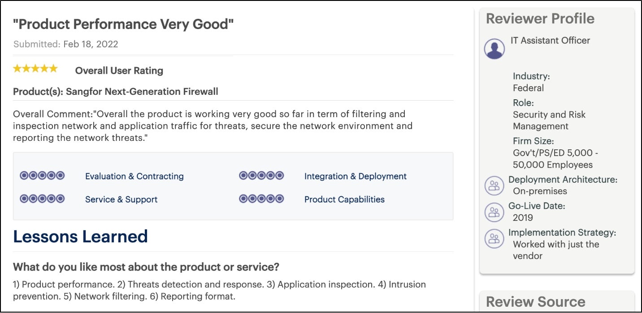Click the Reviewer Profile panel heading
Image resolution: width=642 pixels, height=313 pixels.
(x=540, y=19)
